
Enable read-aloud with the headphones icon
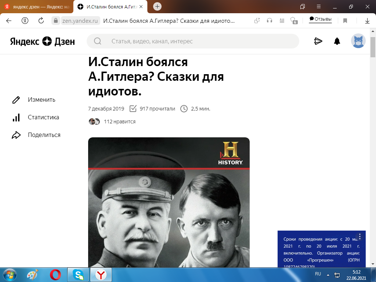pos(270,21)
